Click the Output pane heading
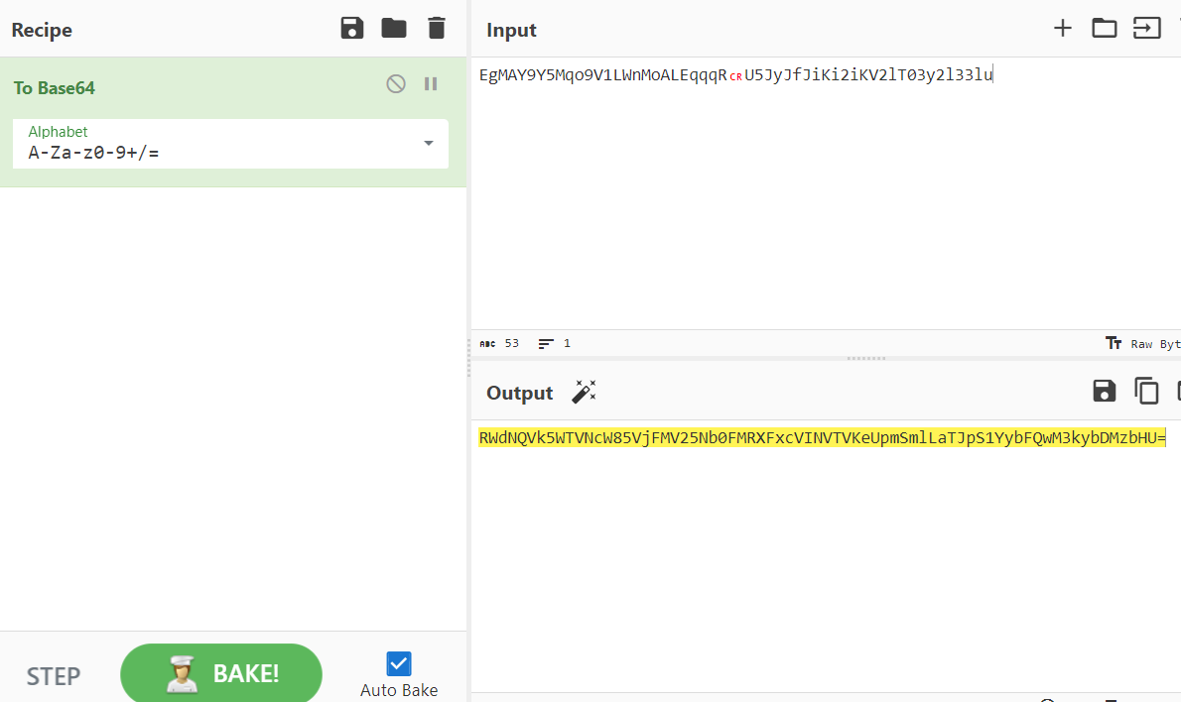 pyautogui.click(x=520, y=393)
